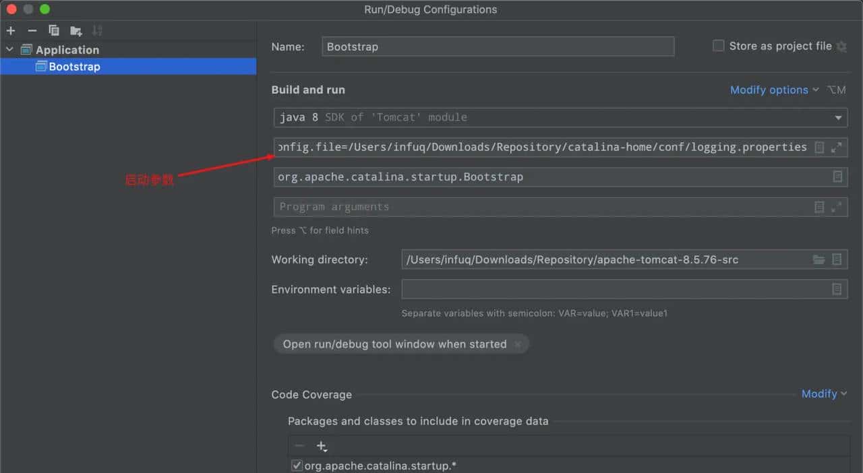Open the Store as project file gear settings
Screen dimensions: 863x473
[x=841, y=46]
